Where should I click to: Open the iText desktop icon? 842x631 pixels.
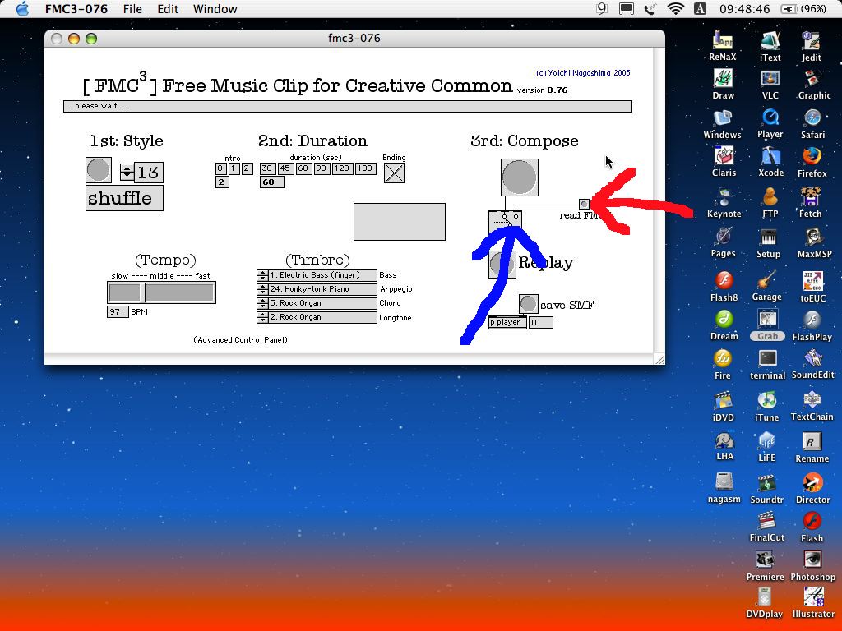(770, 46)
